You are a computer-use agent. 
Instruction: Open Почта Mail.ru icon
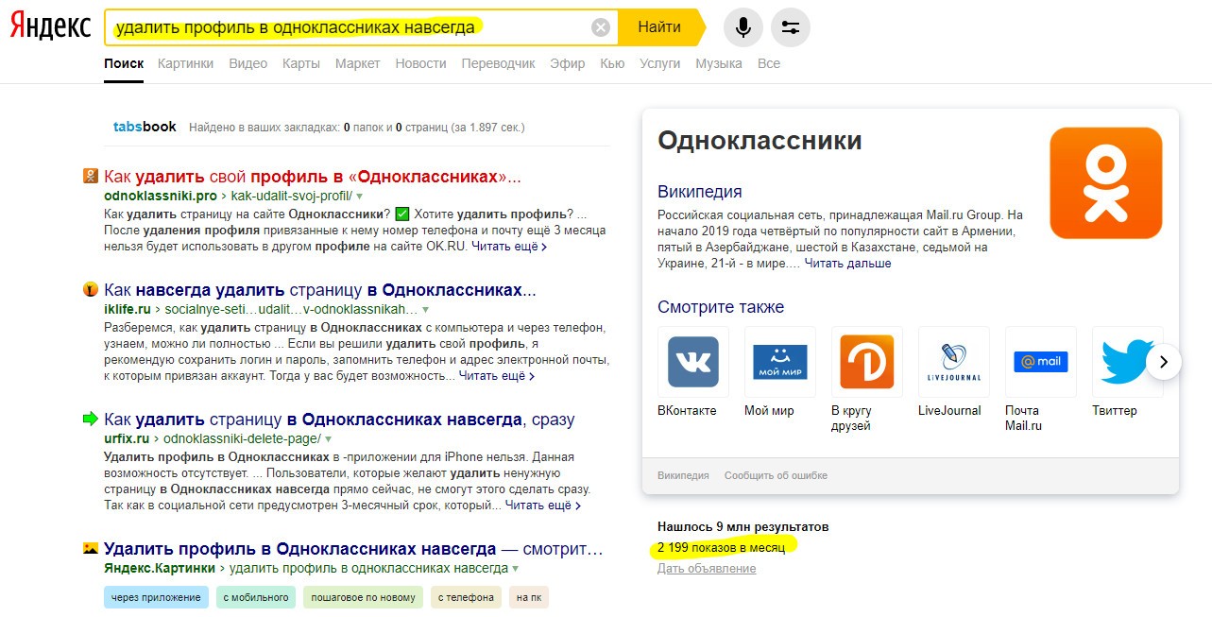click(x=1040, y=361)
